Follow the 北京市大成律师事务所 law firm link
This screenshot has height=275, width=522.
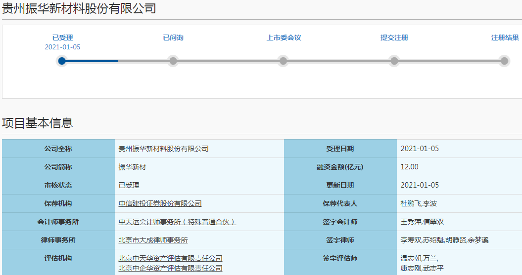tap(153, 240)
